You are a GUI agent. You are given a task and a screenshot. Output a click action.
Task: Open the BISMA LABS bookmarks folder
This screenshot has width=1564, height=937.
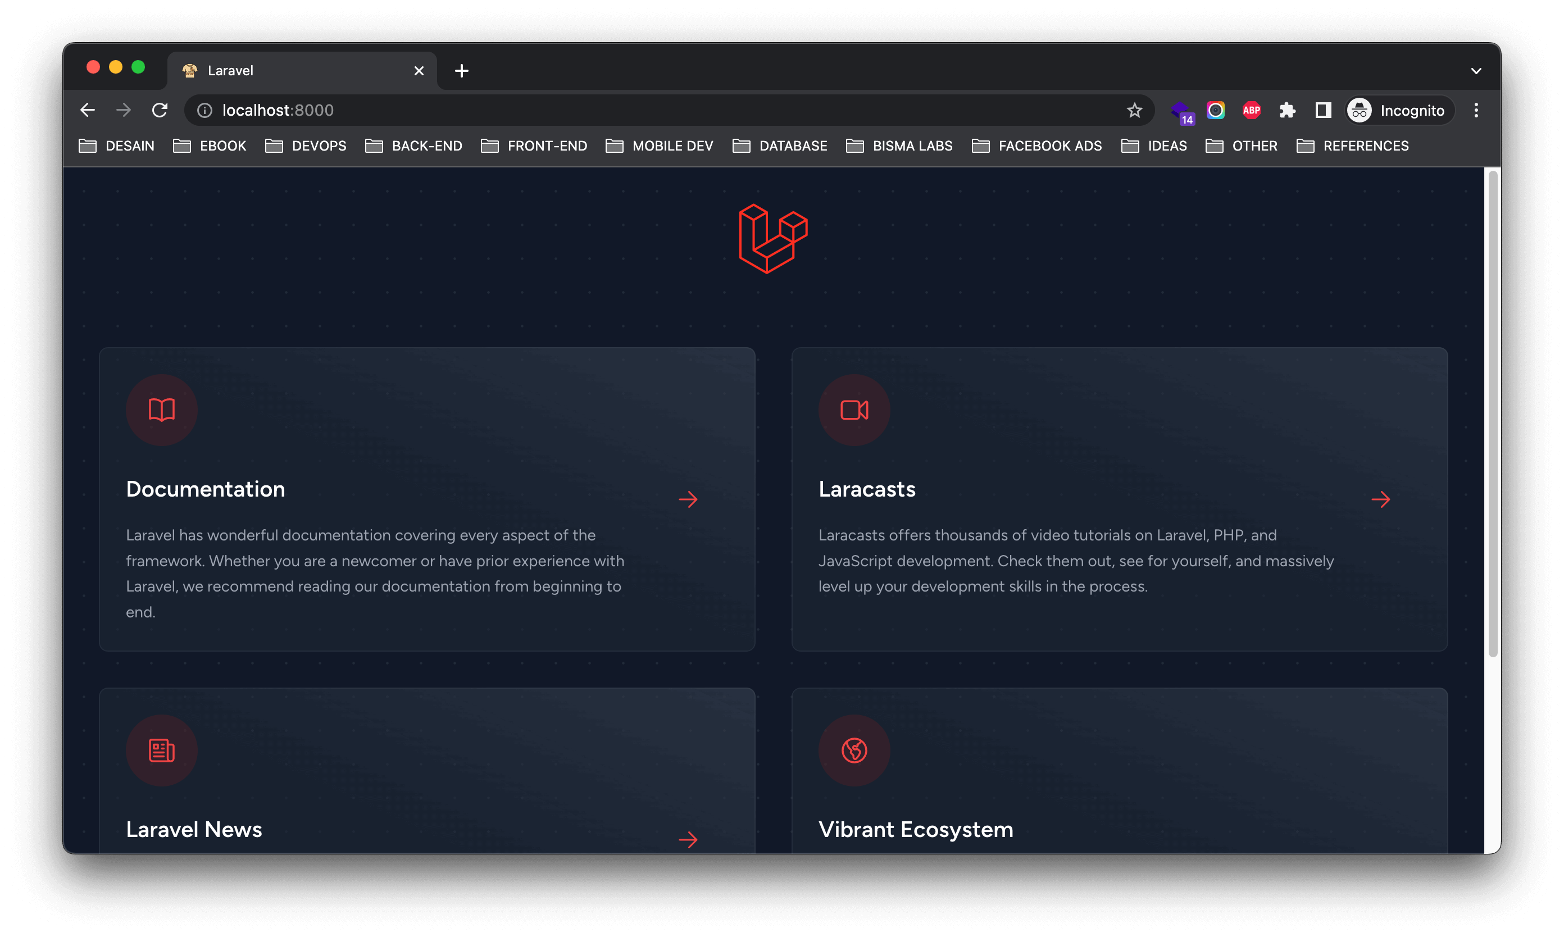point(899,146)
